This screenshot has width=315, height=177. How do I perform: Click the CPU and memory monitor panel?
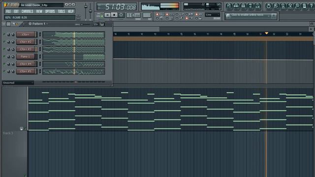click(x=202, y=6)
